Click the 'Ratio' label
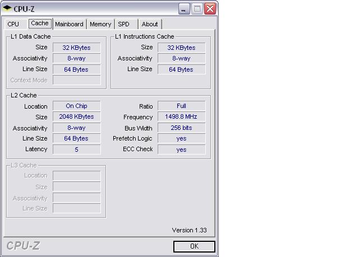This screenshot has height=257, width=359. pyautogui.click(x=146, y=106)
